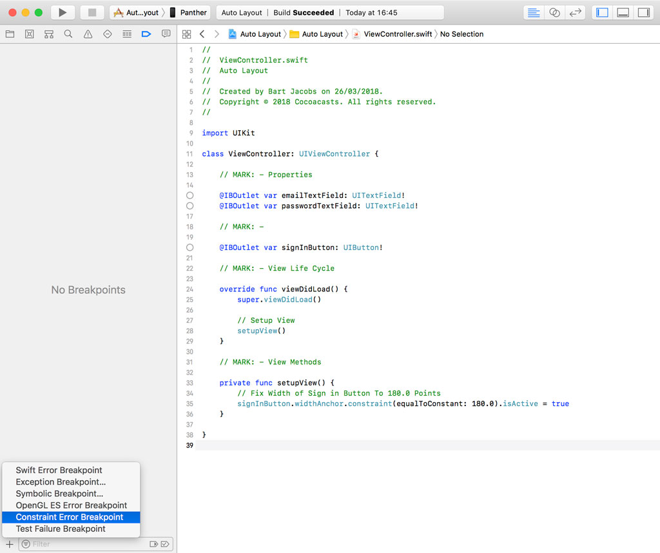Hide the Navigator panel
This screenshot has height=553, width=660.
(601, 12)
